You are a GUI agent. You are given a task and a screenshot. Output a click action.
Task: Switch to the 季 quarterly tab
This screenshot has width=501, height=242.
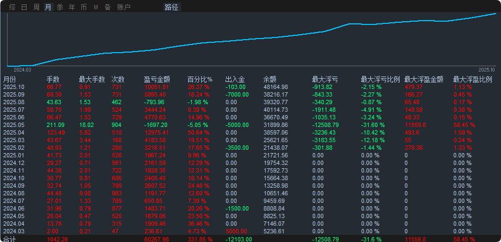(60, 7)
